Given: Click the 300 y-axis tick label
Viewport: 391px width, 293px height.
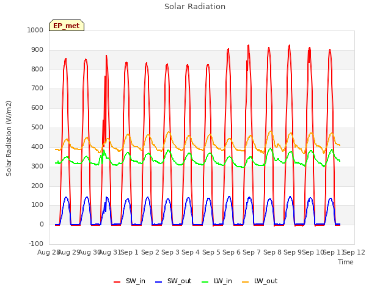Looking at the screenshot, I should pyautogui.click(x=37, y=166).
